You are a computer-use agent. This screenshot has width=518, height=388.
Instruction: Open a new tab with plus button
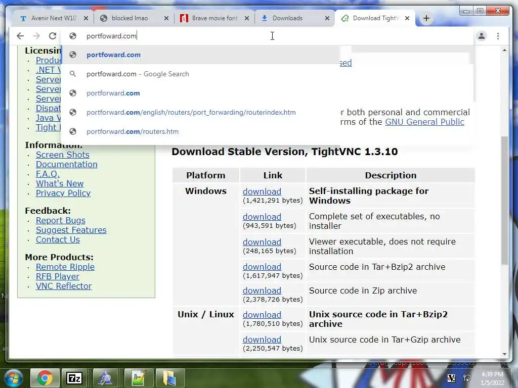point(426,18)
